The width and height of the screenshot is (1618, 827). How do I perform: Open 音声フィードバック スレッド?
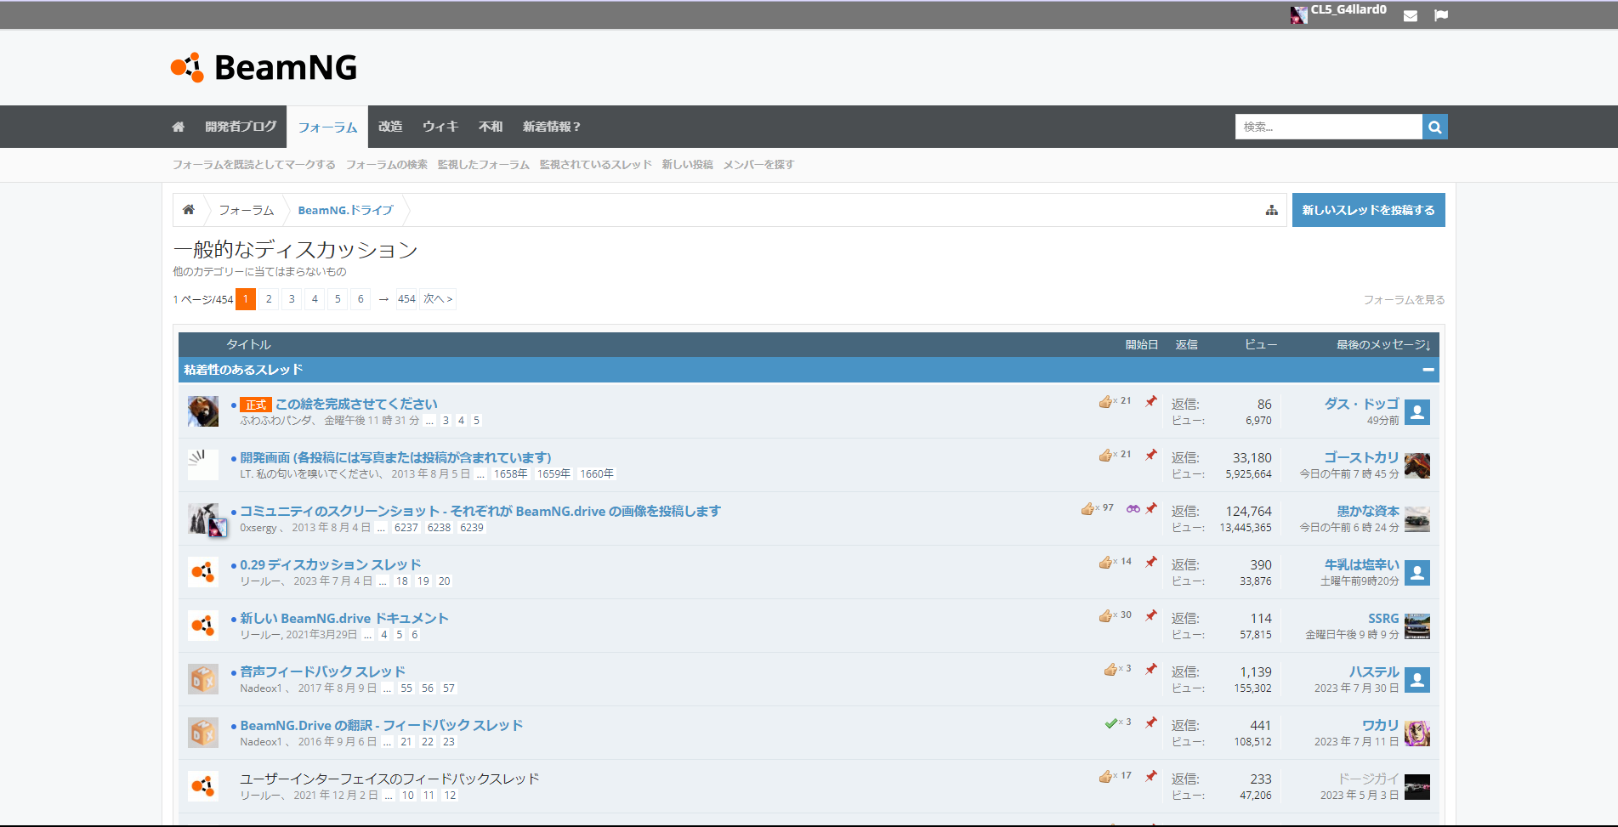[323, 671]
